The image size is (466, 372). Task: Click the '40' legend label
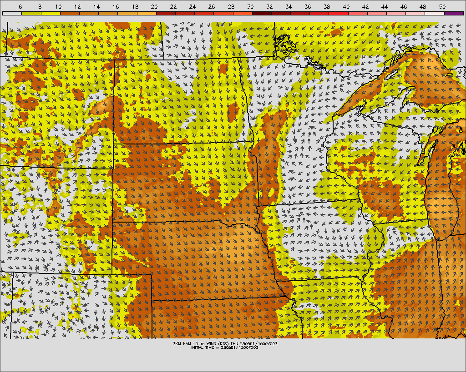pos(346,6)
